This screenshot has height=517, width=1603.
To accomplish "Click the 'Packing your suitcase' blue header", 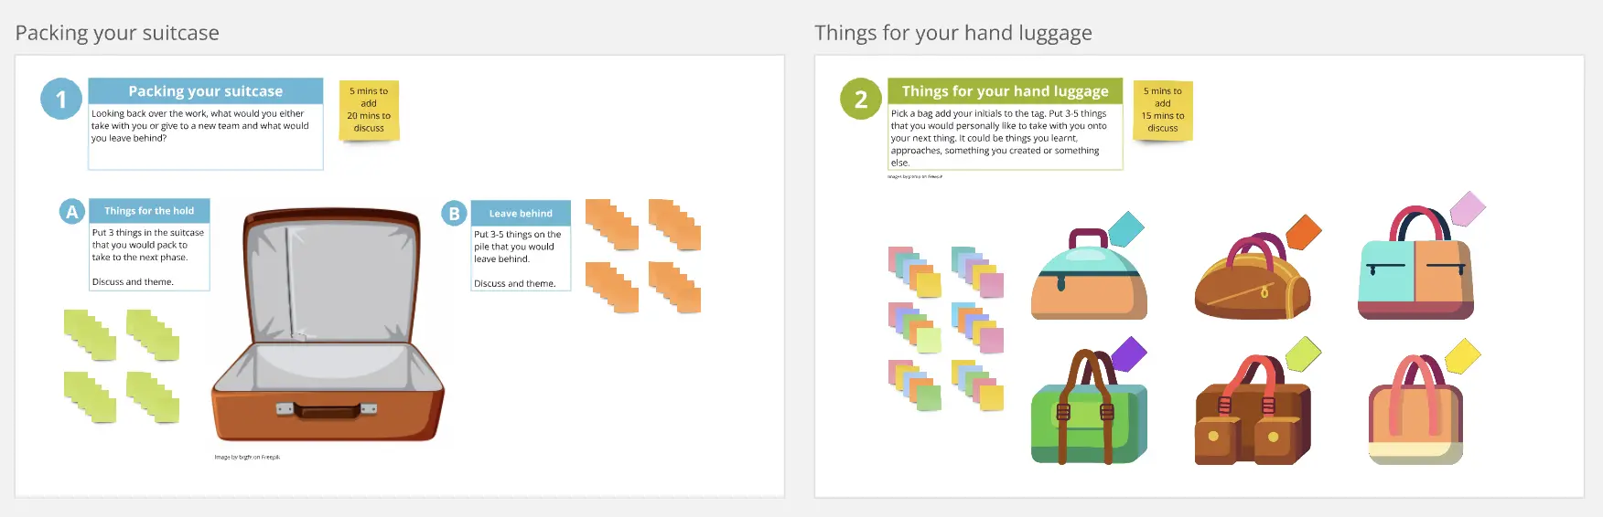I will tap(206, 90).
